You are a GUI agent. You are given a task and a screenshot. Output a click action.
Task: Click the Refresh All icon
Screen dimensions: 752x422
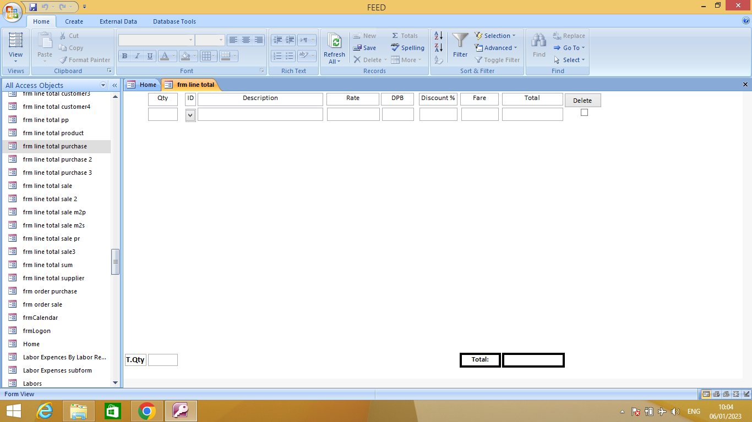335,41
